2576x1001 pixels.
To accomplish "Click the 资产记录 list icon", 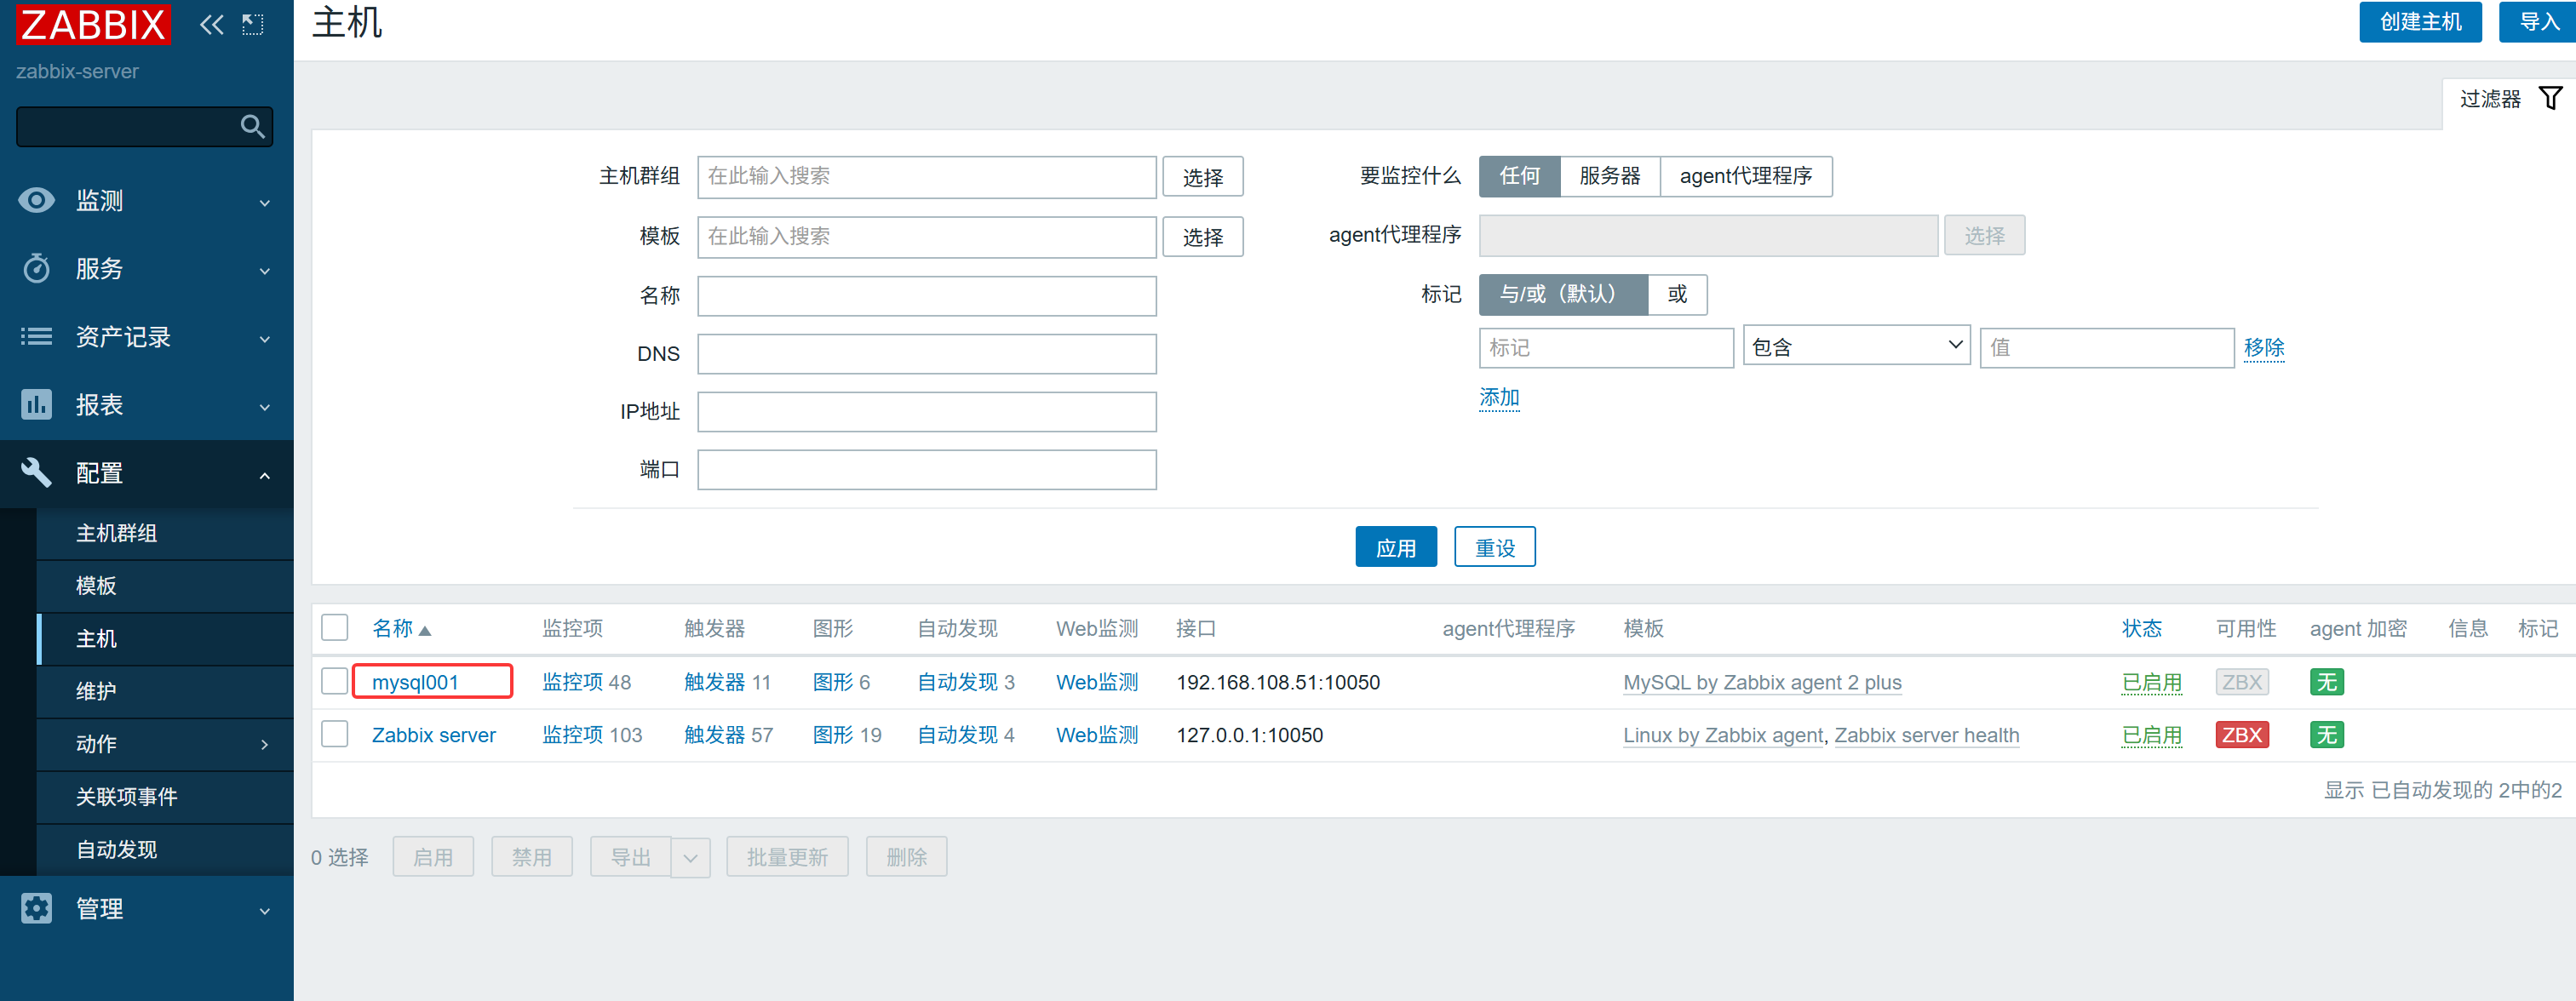I will click(36, 337).
